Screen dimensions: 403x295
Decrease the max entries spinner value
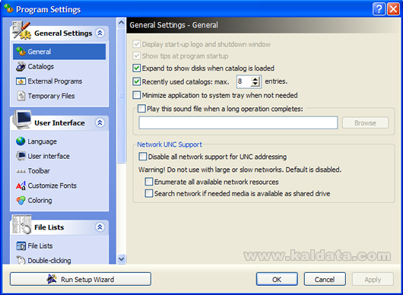click(255, 84)
